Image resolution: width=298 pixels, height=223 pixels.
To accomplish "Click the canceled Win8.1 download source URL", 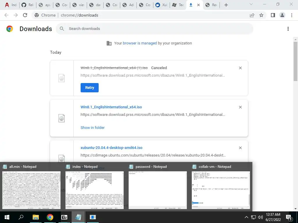I will 152,75.
